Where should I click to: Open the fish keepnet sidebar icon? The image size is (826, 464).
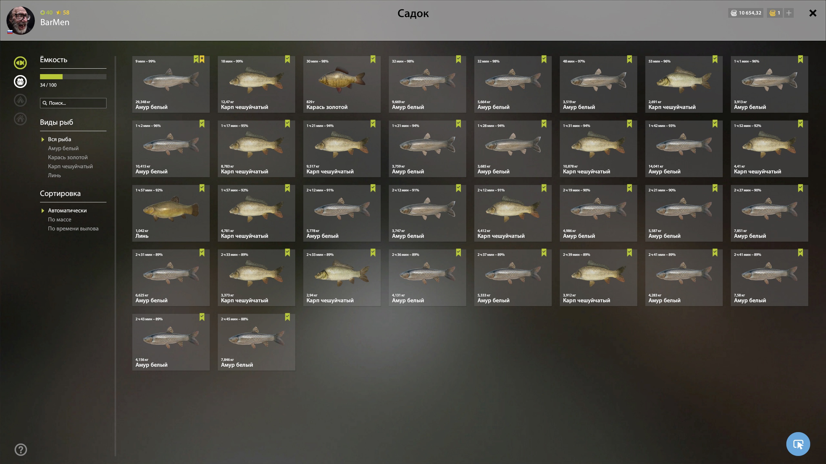(20, 63)
